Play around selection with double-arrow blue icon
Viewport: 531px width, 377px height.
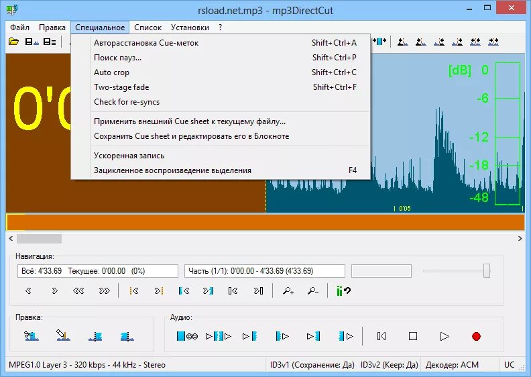(x=219, y=336)
